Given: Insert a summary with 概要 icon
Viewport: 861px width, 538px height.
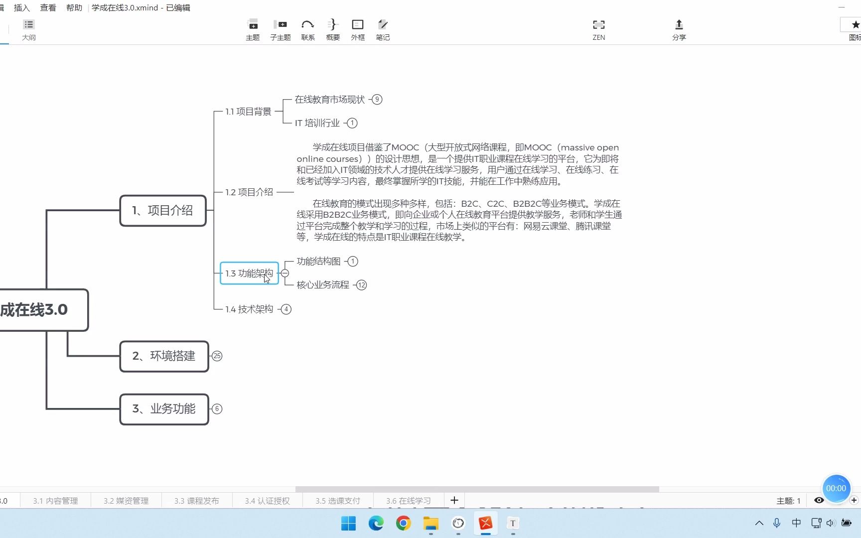Looking at the screenshot, I should coord(333,30).
